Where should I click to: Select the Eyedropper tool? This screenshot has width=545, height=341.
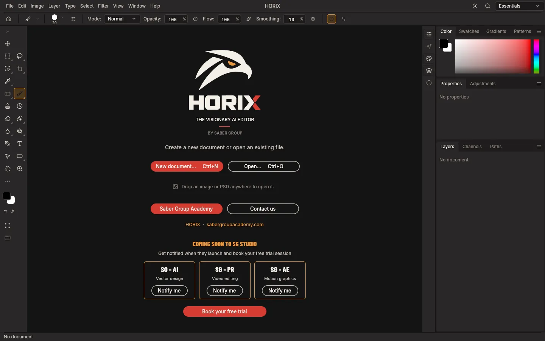tap(8, 81)
